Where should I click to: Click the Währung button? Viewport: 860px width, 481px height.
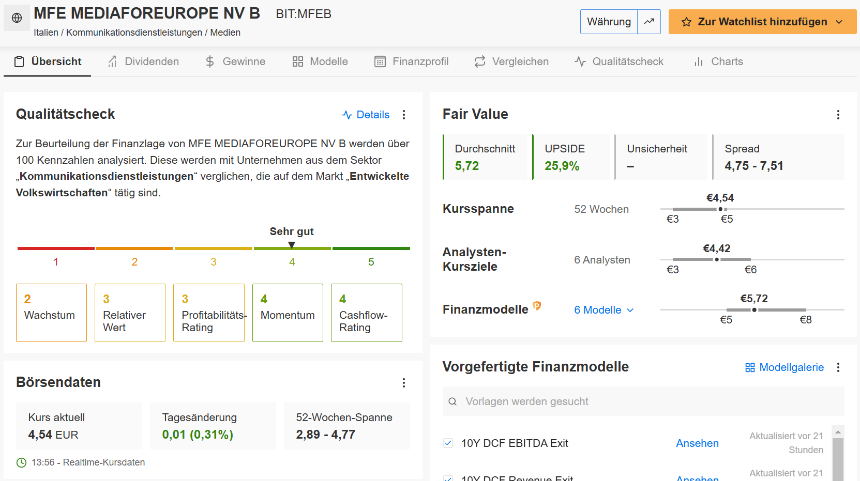609,22
